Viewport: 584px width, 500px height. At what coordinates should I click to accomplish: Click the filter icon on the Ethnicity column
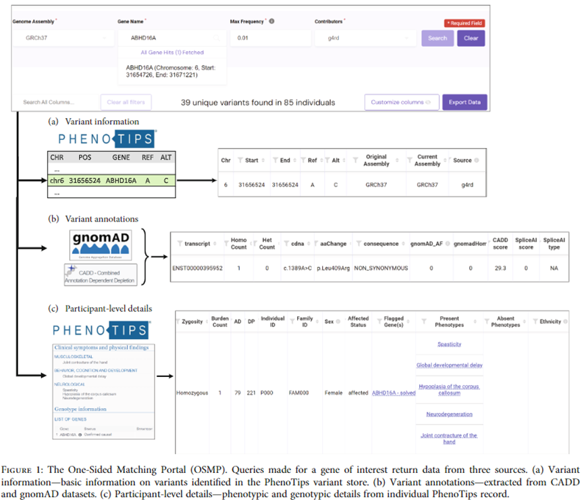(534, 322)
